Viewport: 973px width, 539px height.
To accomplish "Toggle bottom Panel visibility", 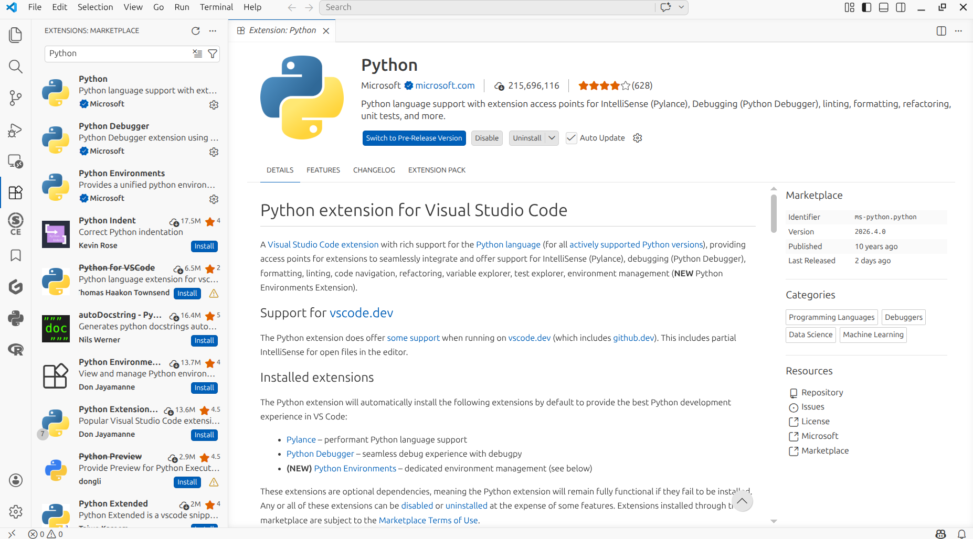I will pos(884,7).
